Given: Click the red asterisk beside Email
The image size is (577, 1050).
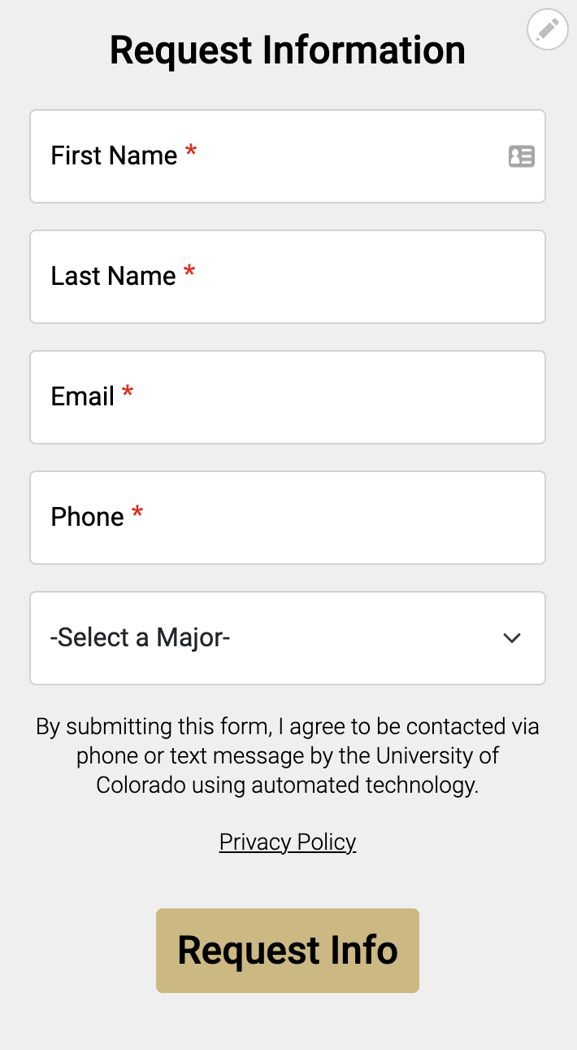Looking at the screenshot, I should click(128, 393).
